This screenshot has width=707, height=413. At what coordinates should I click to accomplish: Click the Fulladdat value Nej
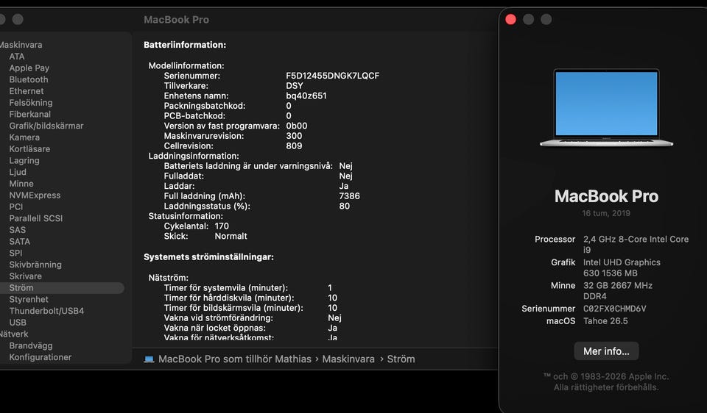[x=346, y=176]
